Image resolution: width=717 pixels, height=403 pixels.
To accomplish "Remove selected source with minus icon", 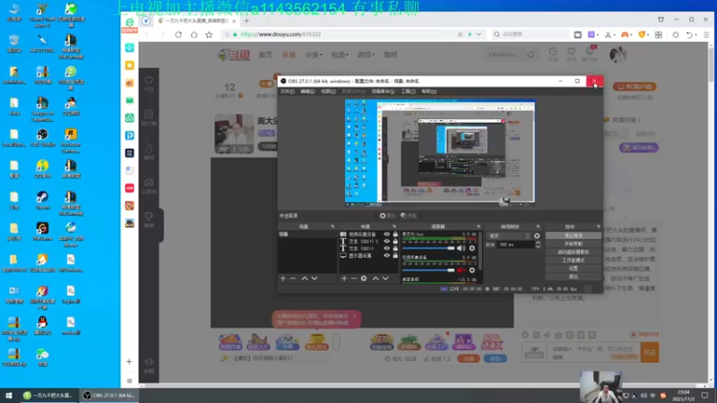I will 354,279.
